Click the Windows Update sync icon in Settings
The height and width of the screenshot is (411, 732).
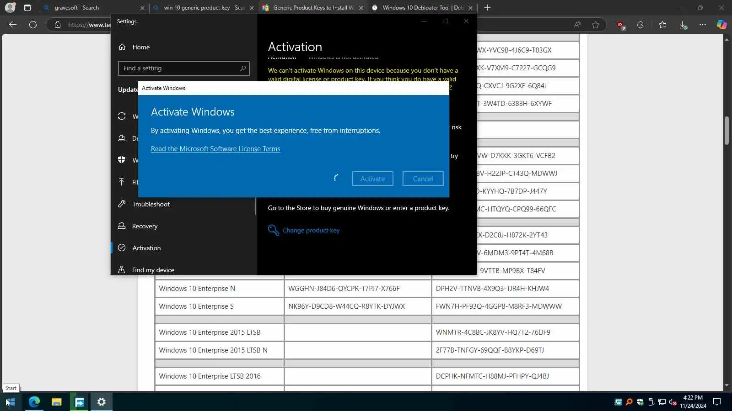[x=122, y=116]
